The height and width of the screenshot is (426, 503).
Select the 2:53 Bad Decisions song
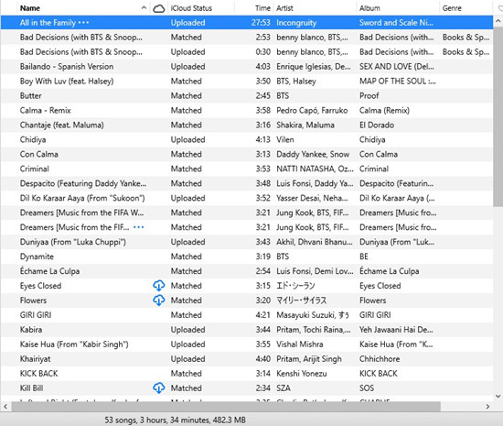tap(80, 38)
